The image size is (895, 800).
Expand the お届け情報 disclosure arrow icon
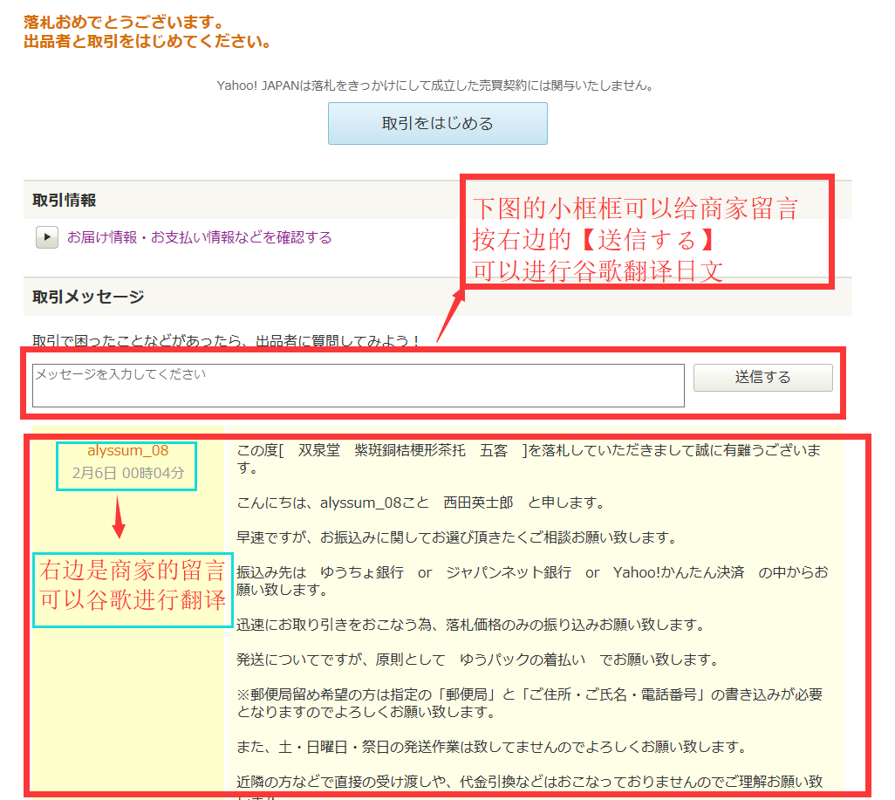click(47, 237)
